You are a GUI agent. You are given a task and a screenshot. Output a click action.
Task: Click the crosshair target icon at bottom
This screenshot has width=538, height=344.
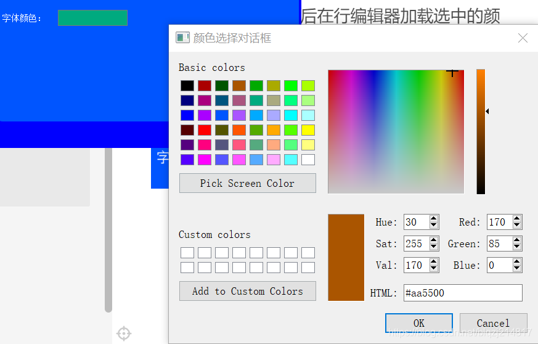click(x=123, y=334)
